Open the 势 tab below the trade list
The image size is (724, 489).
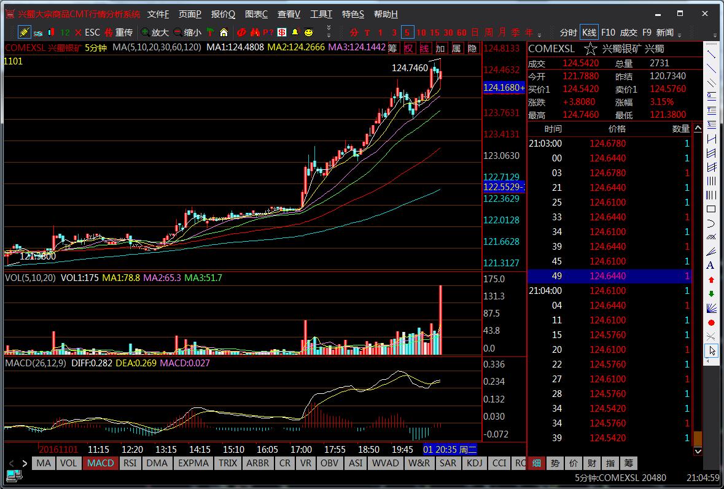554,463
